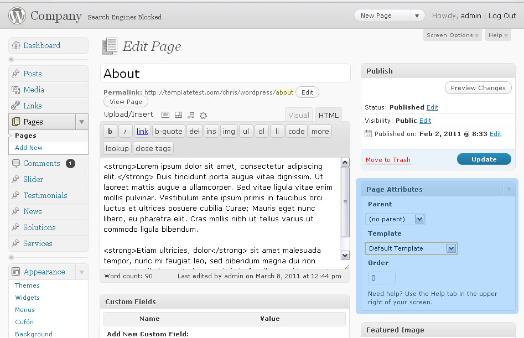Expand the New Page dropdown arrow
The image size is (524, 338).
(x=418, y=16)
